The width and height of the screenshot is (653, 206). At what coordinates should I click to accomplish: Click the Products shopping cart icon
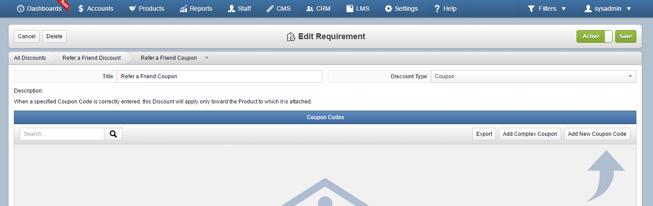132,9
